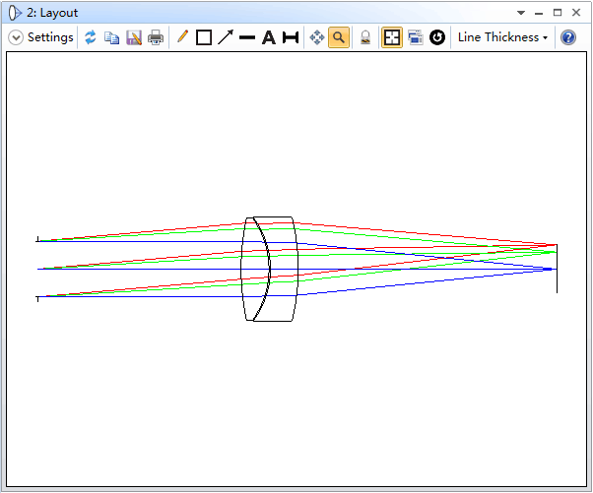Save the layout graphic using the disk icon
This screenshot has width=593, height=493.
tap(134, 37)
